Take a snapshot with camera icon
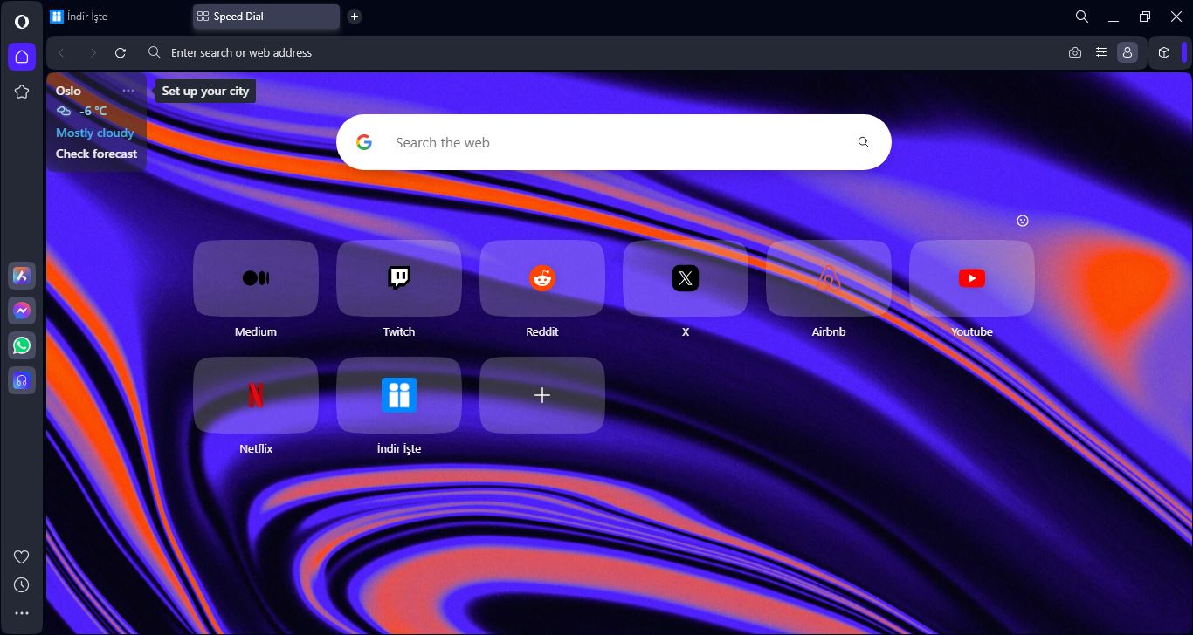The height and width of the screenshot is (635, 1193). [x=1075, y=52]
